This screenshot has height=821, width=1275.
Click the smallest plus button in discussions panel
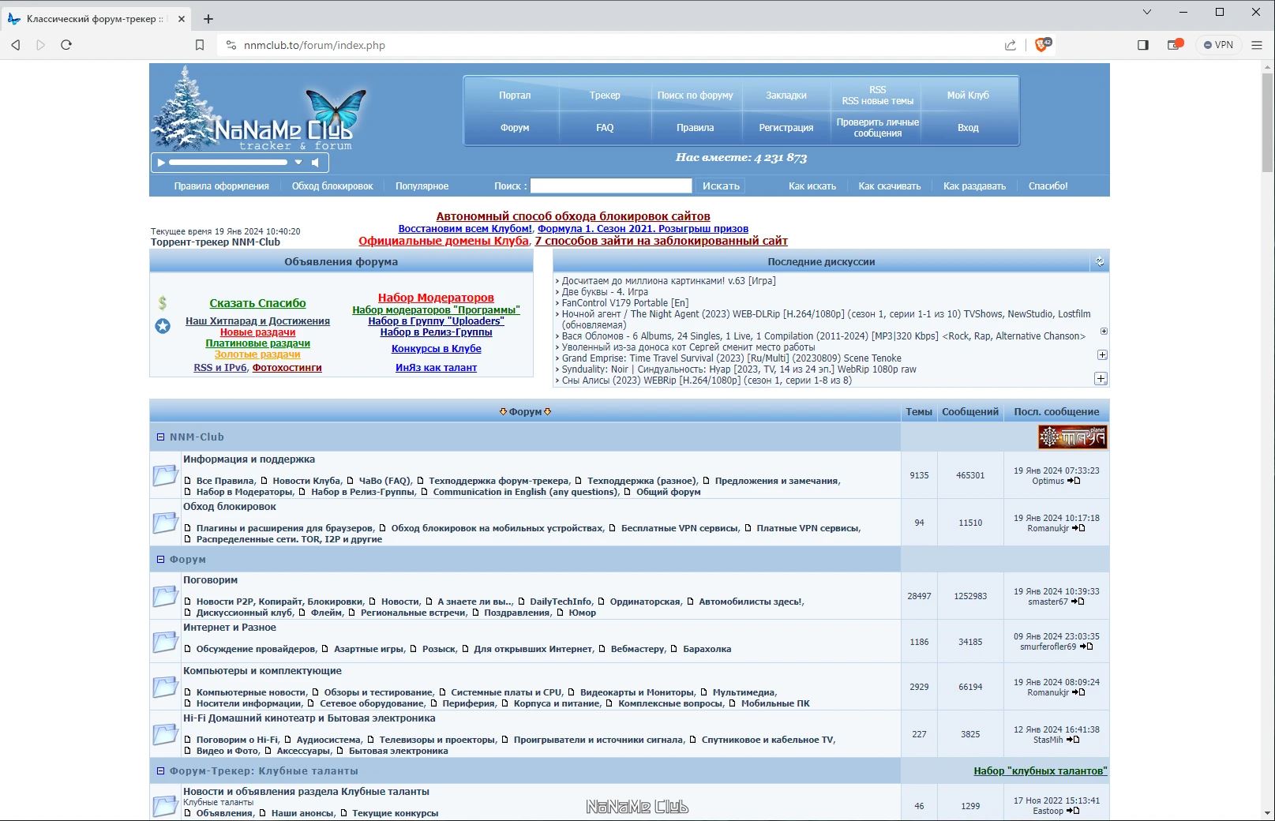tap(1104, 332)
